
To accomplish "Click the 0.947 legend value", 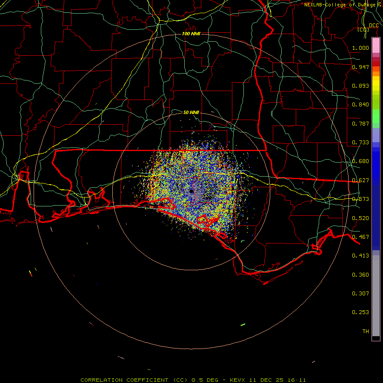I will coord(360,67).
